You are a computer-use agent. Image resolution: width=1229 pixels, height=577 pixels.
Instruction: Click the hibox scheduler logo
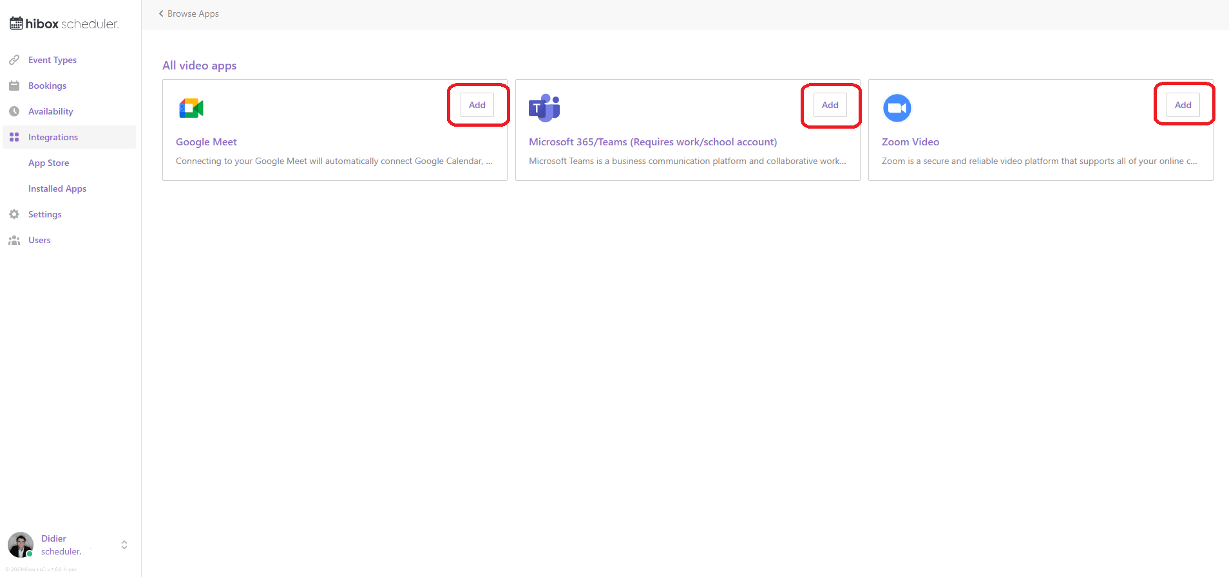[x=64, y=24]
